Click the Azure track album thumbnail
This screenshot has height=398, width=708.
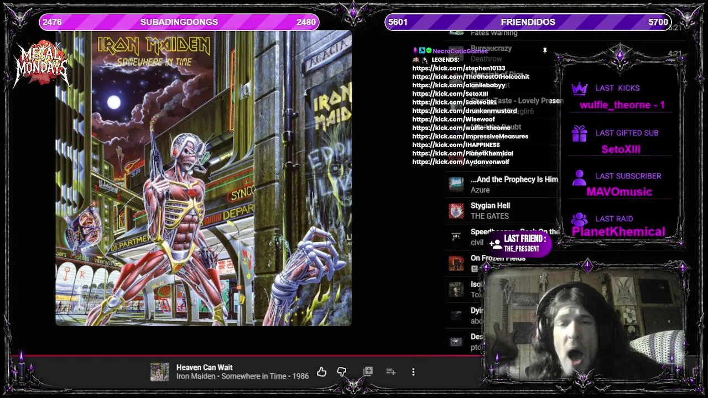click(x=456, y=185)
